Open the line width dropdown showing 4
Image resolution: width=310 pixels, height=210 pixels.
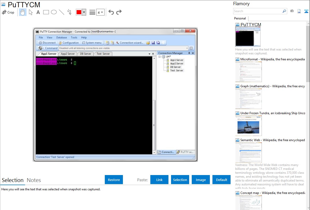click(x=100, y=12)
